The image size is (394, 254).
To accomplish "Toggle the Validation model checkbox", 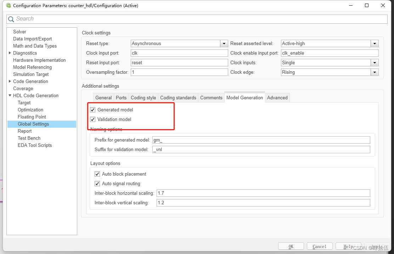I will pyautogui.click(x=93, y=119).
